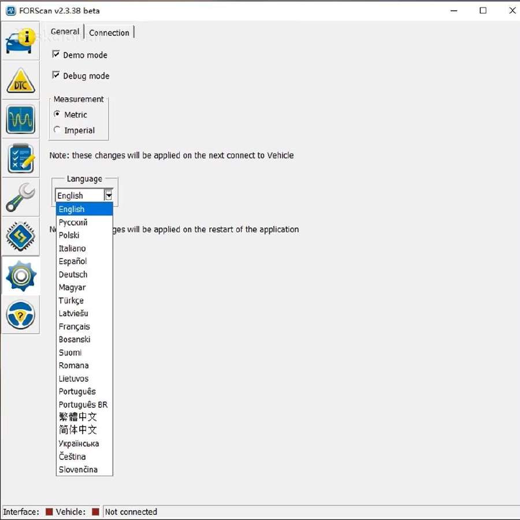Select the Metric measurement option
This screenshot has height=520, width=520.
(57, 114)
